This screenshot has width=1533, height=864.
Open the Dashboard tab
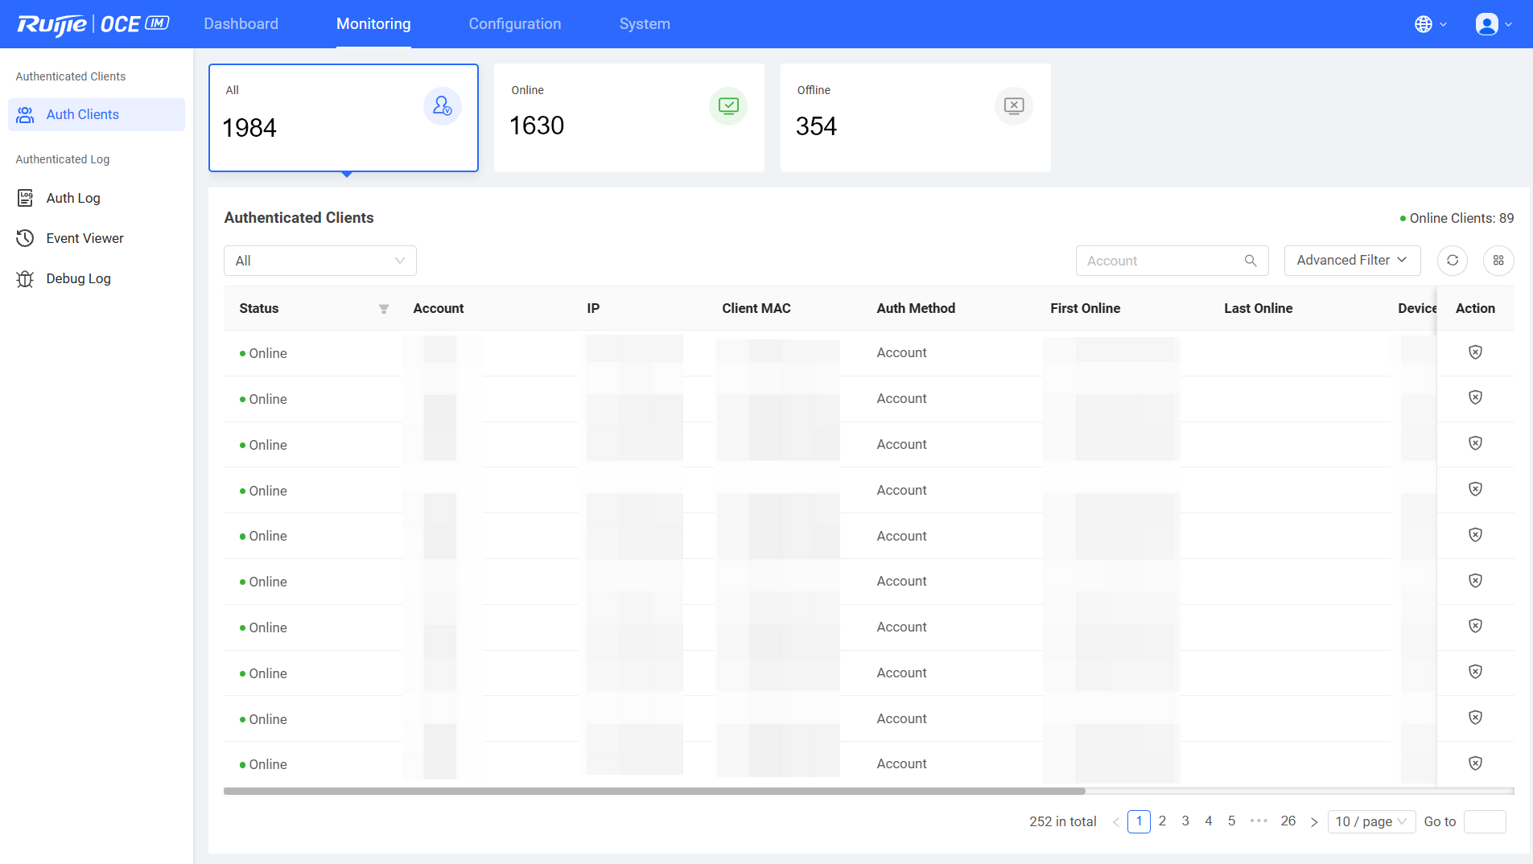click(241, 24)
